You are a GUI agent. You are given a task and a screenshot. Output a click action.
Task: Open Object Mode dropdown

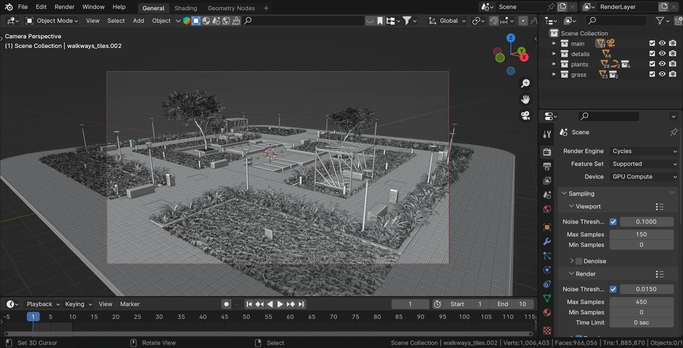[x=52, y=20]
